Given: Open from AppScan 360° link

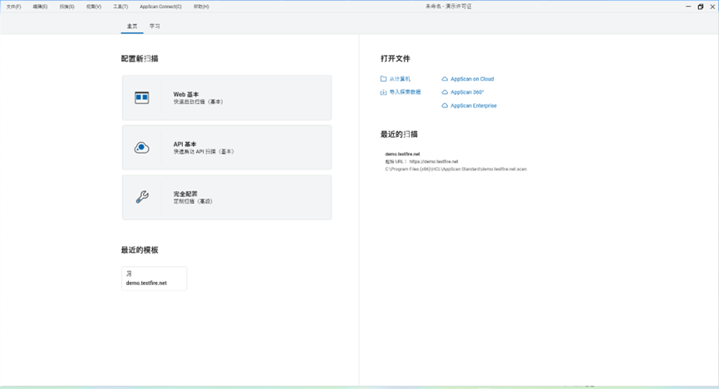Looking at the screenshot, I should [467, 92].
